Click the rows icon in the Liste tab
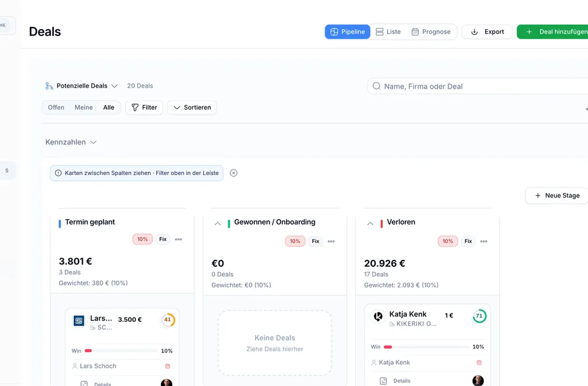 380,32
